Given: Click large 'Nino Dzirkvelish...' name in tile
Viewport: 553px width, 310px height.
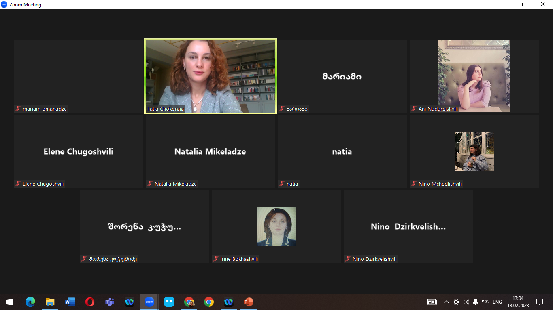Looking at the screenshot, I should [408, 226].
